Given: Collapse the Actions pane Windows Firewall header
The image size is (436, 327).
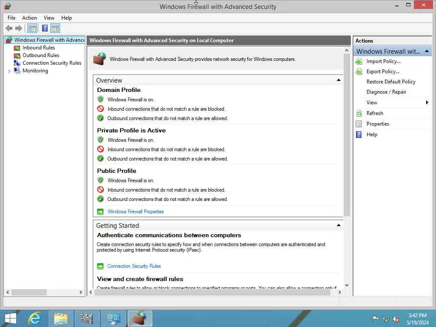Looking at the screenshot, I should tap(427, 51).
